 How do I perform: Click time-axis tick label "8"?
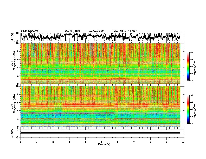click(150, 142)
